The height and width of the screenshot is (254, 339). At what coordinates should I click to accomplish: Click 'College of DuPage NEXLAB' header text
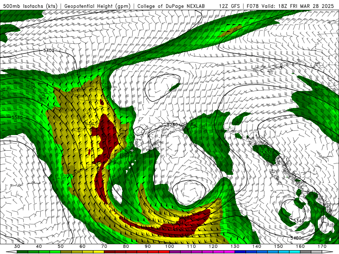pyautogui.click(x=171, y=6)
